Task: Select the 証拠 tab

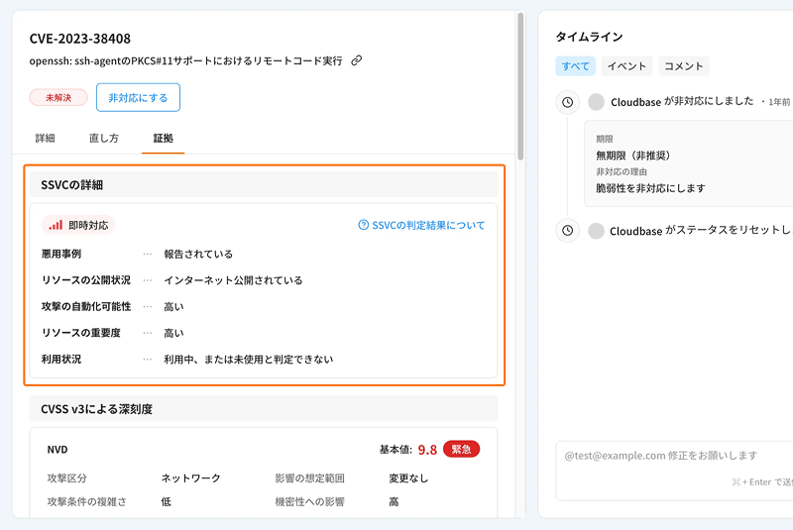Action: point(163,138)
